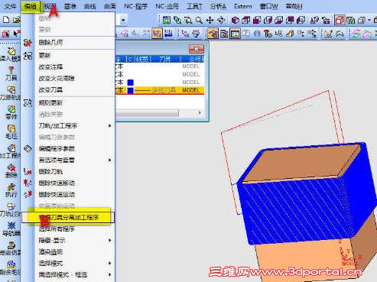Click the 执行 (Execute) icon in the NC guide

point(11,190)
